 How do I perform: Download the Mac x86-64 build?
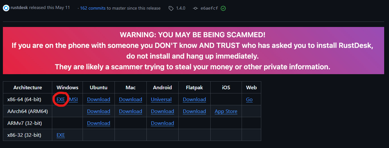(130, 100)
